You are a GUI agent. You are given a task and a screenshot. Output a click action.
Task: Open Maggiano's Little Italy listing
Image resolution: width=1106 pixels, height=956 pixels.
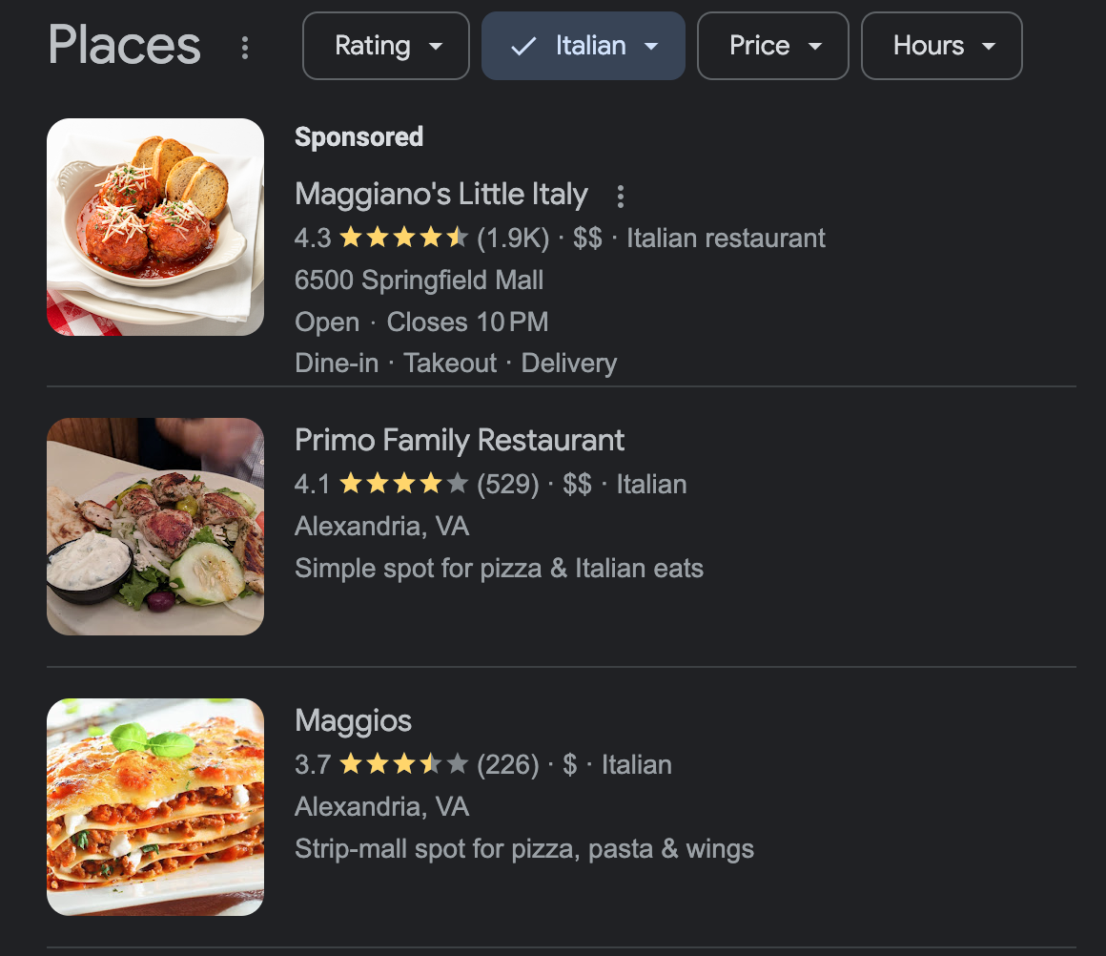pyautogui.click(x=440, y=194)
